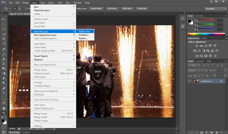This screenshot has width=228, height=134.
Task: Click the red R slider track
Action: click(205, 19)
